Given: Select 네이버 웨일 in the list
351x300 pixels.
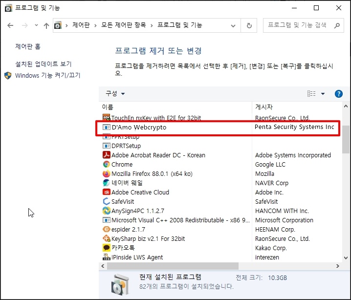Looking at the screenshot, I should coord(127,183).
